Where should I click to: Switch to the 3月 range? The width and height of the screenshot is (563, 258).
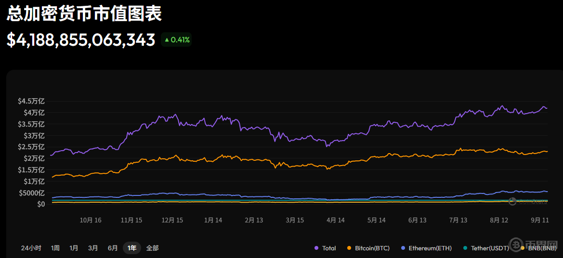(x=93, y=248)
